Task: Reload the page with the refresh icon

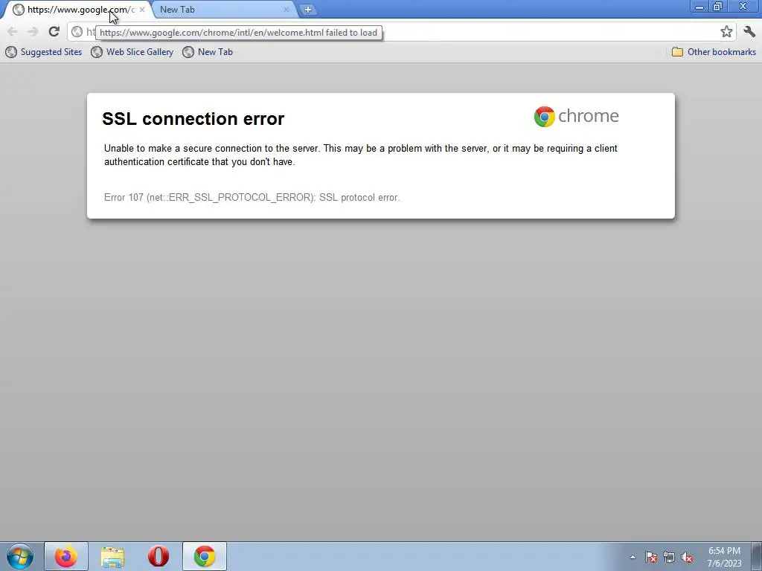Action: coord(54,31)
